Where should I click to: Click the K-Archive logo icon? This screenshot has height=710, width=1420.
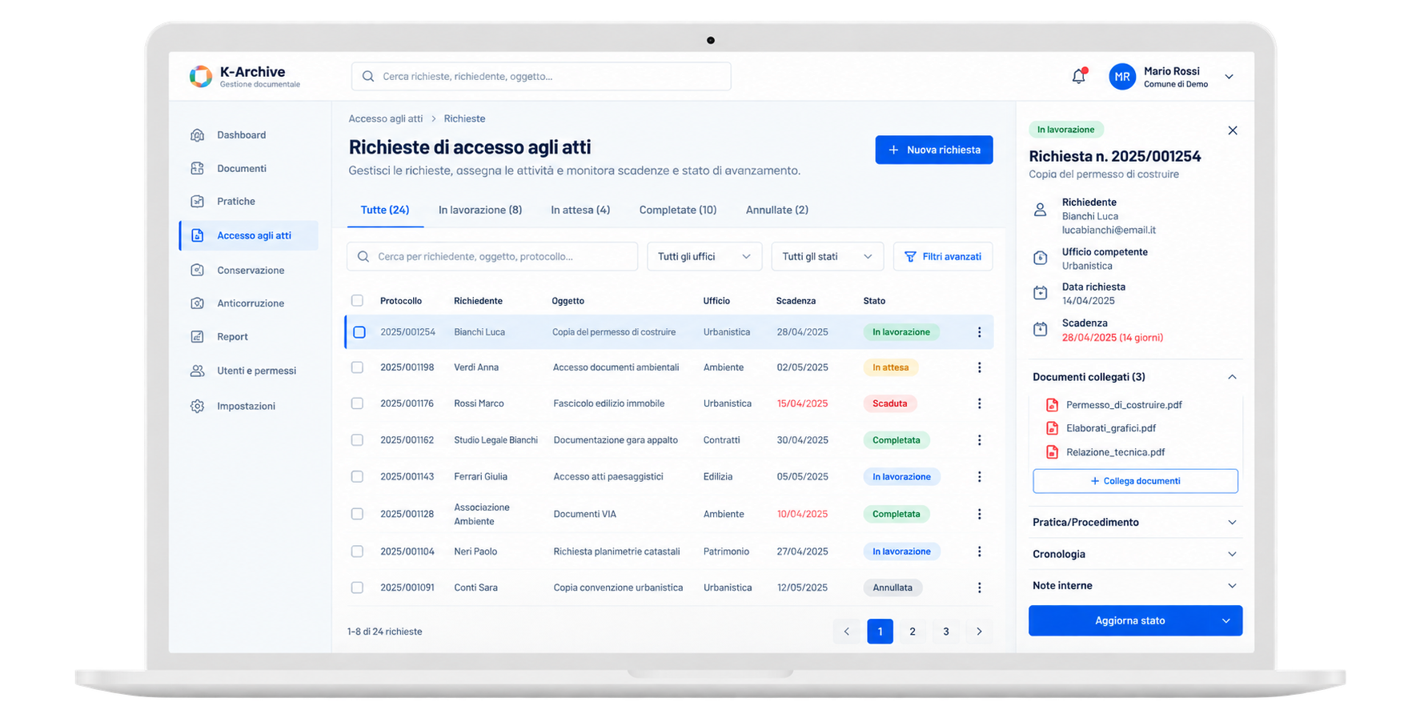pyautogui.click(x=201, y=76)
